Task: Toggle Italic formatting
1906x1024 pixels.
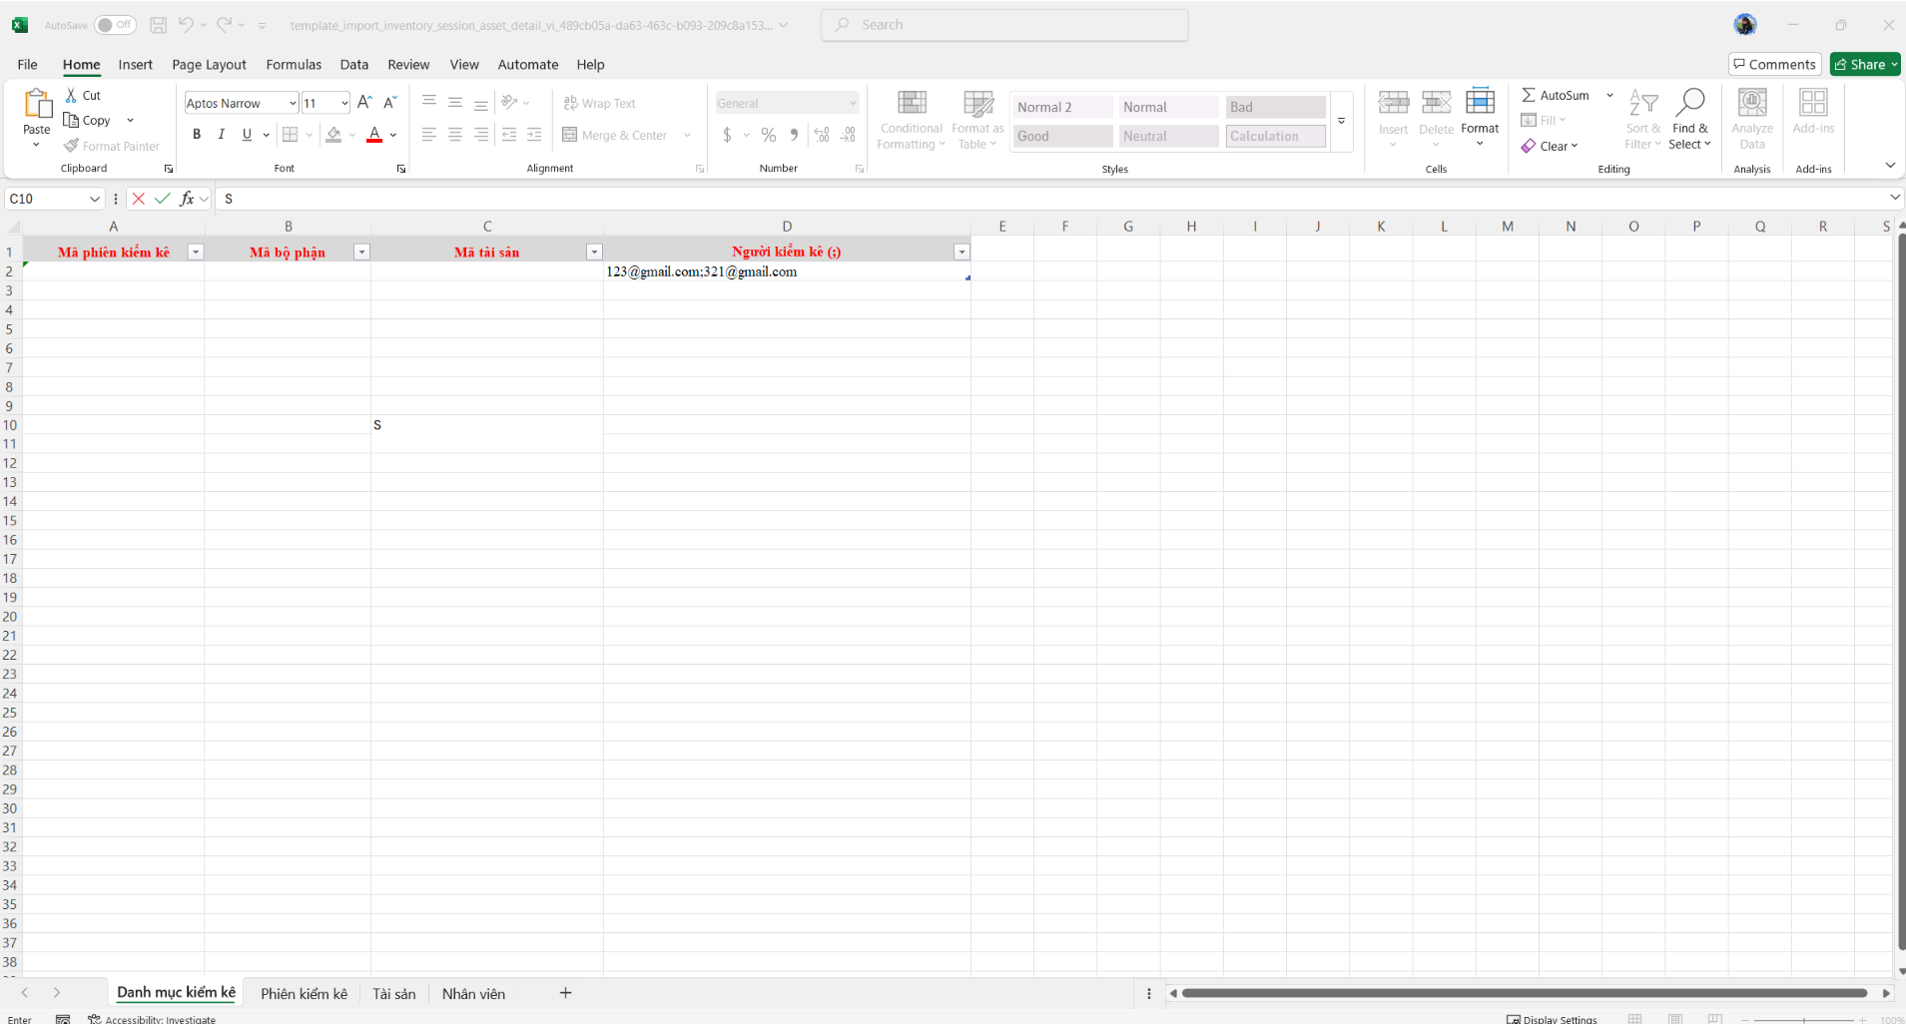Action: pyautogui.click(x=222, y=135)
